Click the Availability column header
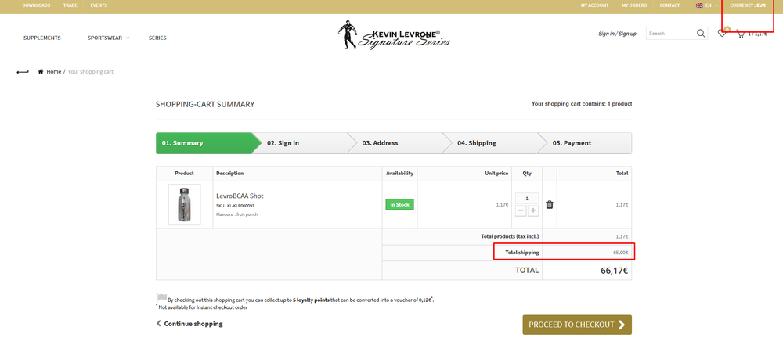The width and height of the screenshot is (783, 352). click(x=399, y=174)
